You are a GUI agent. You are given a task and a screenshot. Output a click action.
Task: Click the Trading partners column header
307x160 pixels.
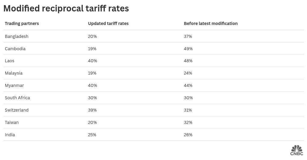pyautogui.click(x=22, y=23)
